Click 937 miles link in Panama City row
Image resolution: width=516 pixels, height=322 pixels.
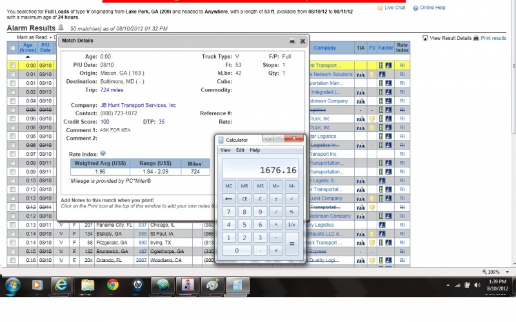click(142, 225)
